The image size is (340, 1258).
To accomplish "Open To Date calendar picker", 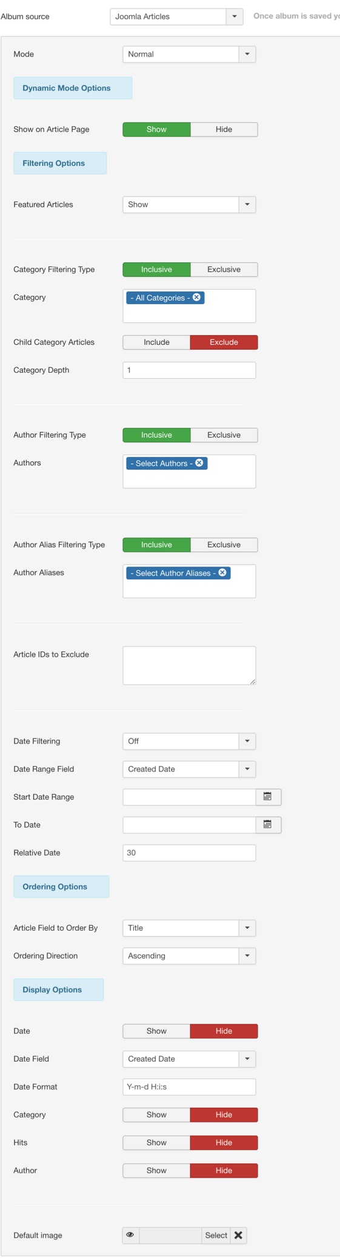I will pos(268,825).
